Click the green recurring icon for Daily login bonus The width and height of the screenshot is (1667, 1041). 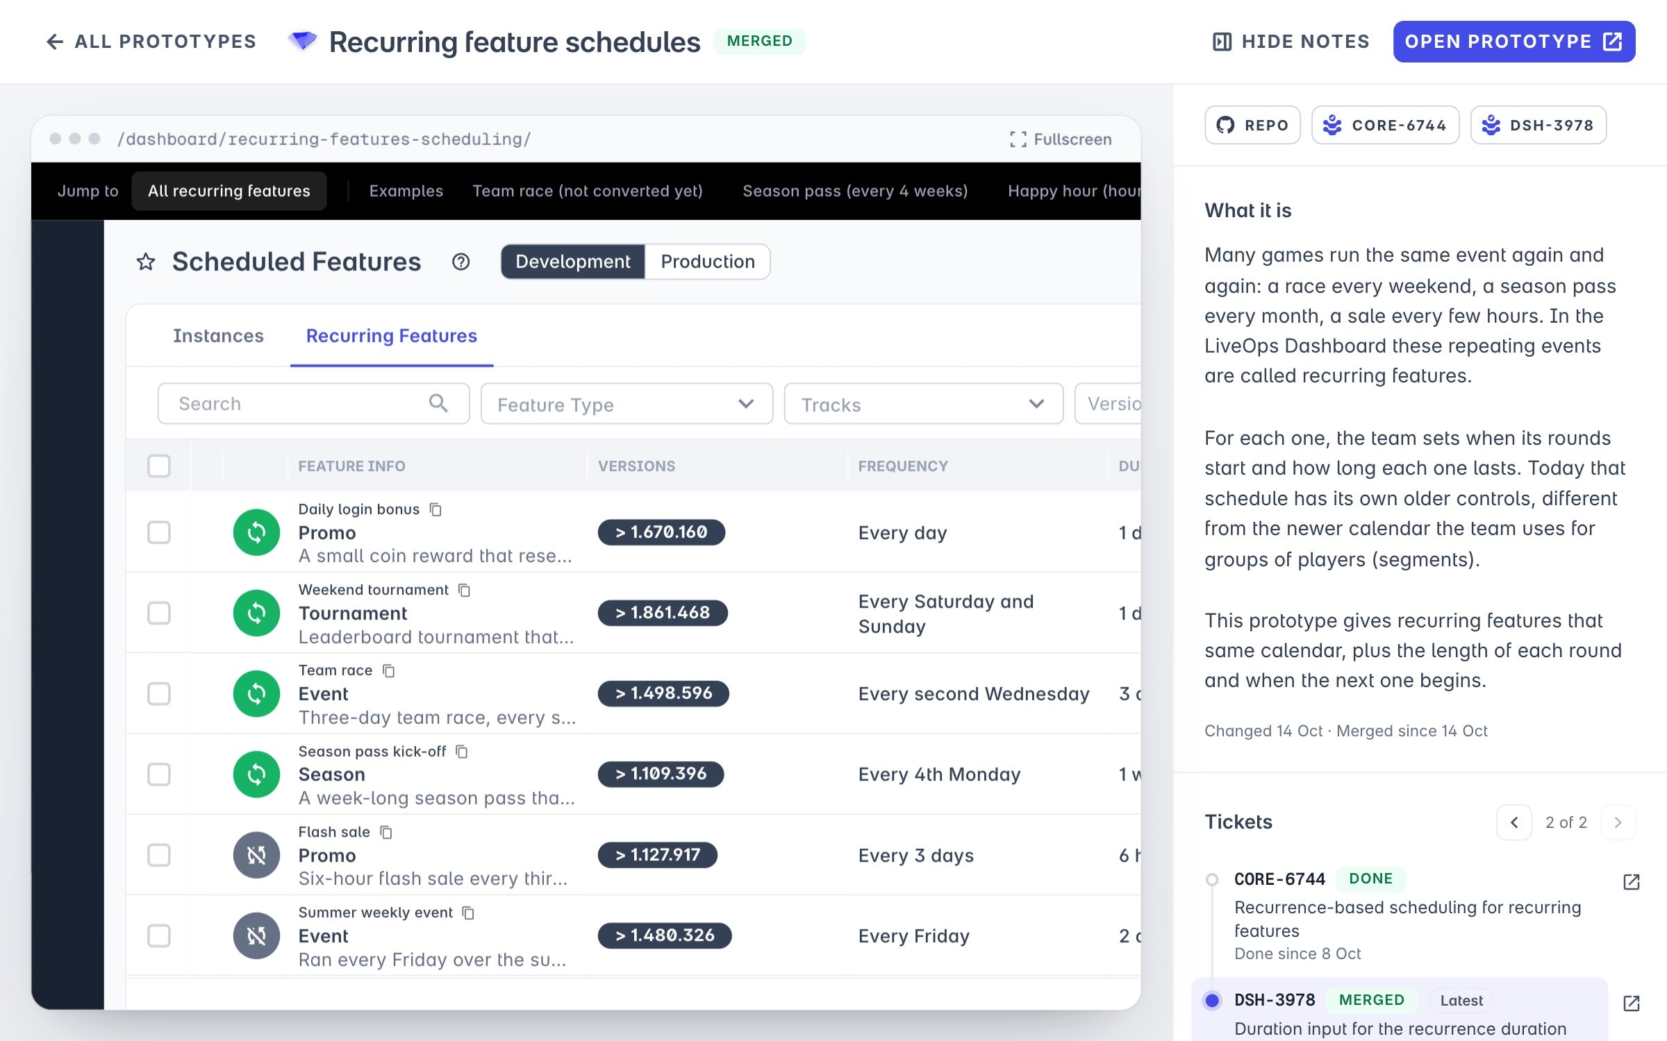click(256, 532)
